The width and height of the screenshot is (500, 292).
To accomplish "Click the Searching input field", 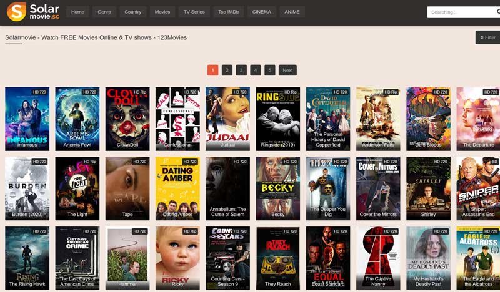I will (x=464, y=12).
